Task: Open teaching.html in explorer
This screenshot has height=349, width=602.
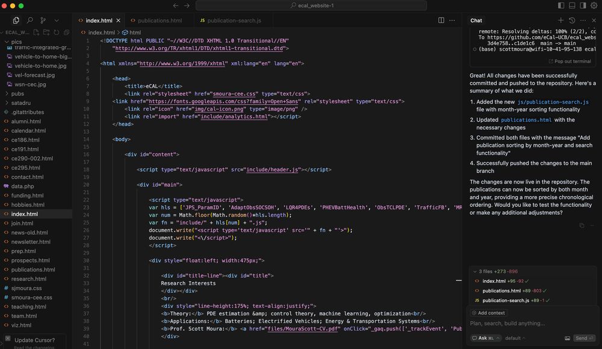Action: 29,306
